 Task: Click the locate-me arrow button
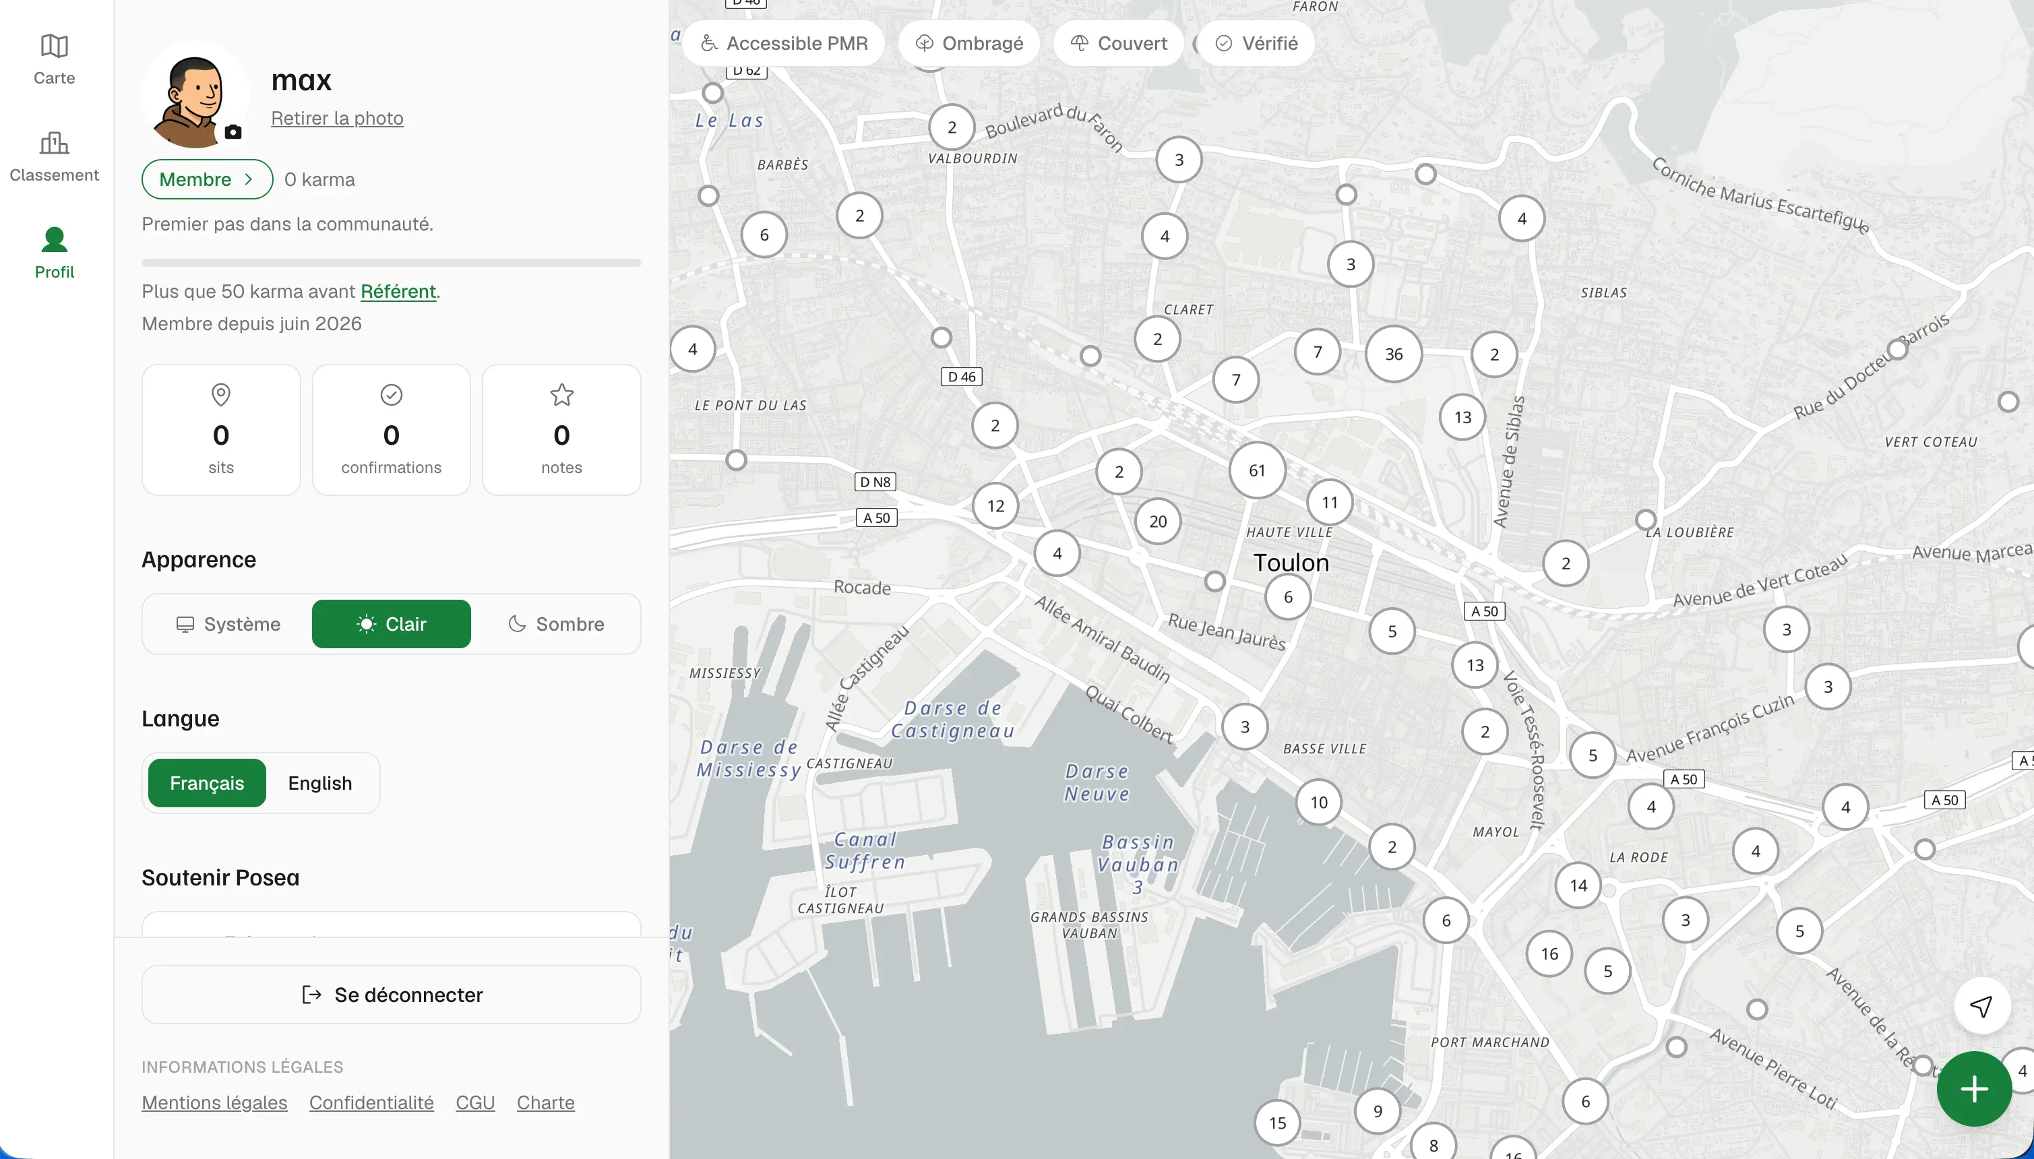1981,1006
